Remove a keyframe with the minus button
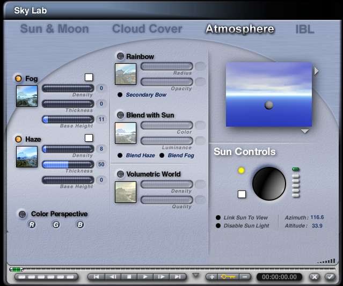Screen dimensions: 343x286 point(245,277)
